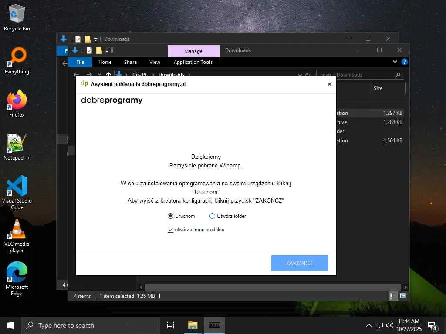This screenshot has width=446, height=334.
Task: Close the Asystent pobierania dialog
Action: click(329, 84)
